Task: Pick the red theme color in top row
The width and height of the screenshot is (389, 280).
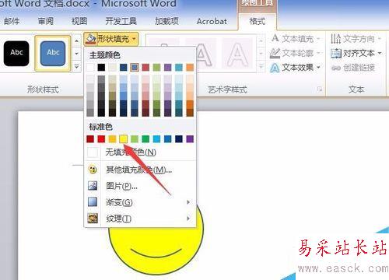Action: coord(145,68)
